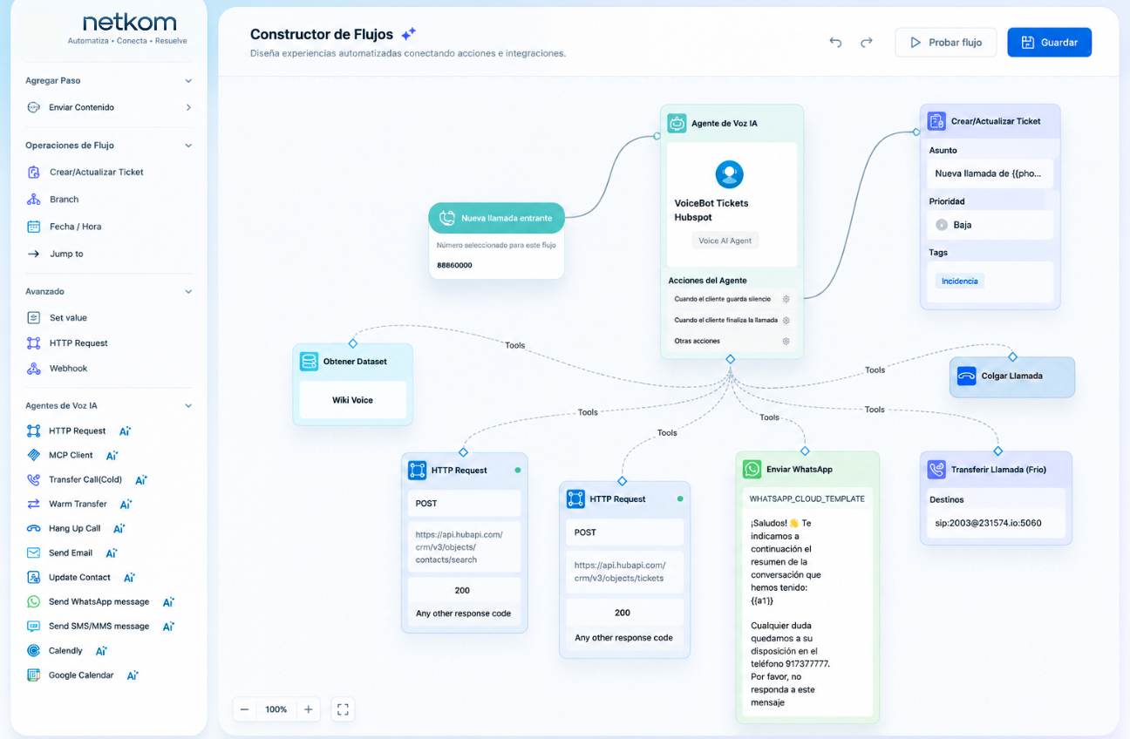
Task: Select the Branch step icon
Action: click(34, 200)
